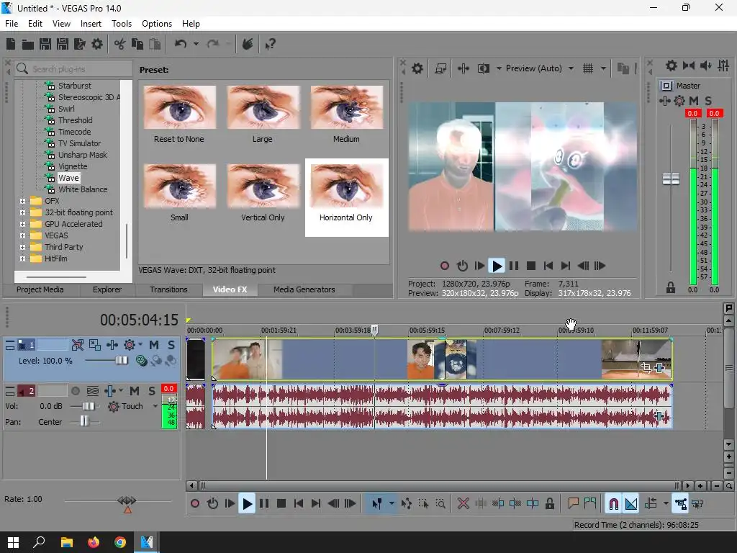
Task: Undo the last action
Action: pyautogui.click(x=181, y=44)
